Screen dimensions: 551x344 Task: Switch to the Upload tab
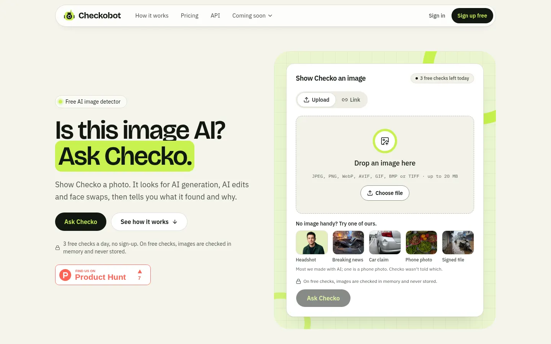point(316,100)
